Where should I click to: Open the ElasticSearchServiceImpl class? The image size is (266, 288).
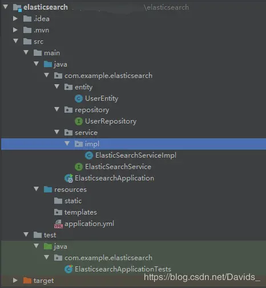pyautogui.click(x=136, y=155)
